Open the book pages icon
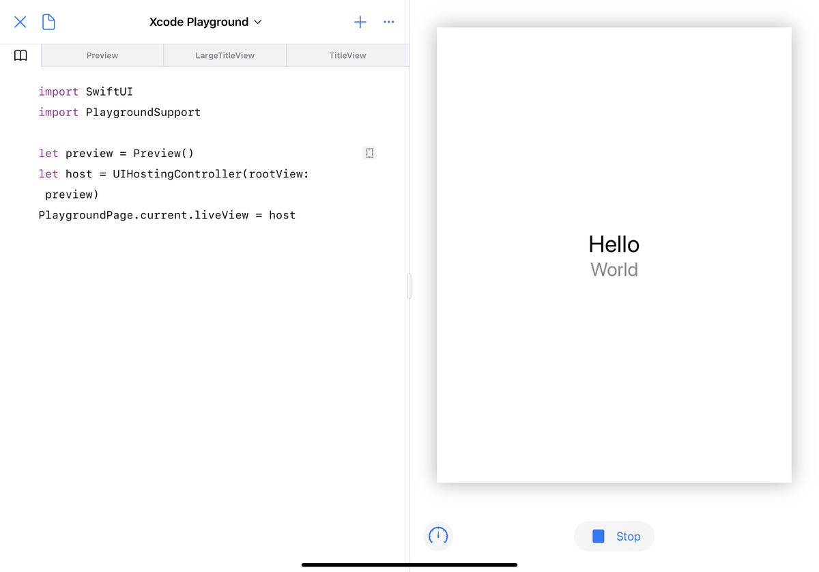The height and width of the screenshot is (572, 819). [x=20, y=55]
